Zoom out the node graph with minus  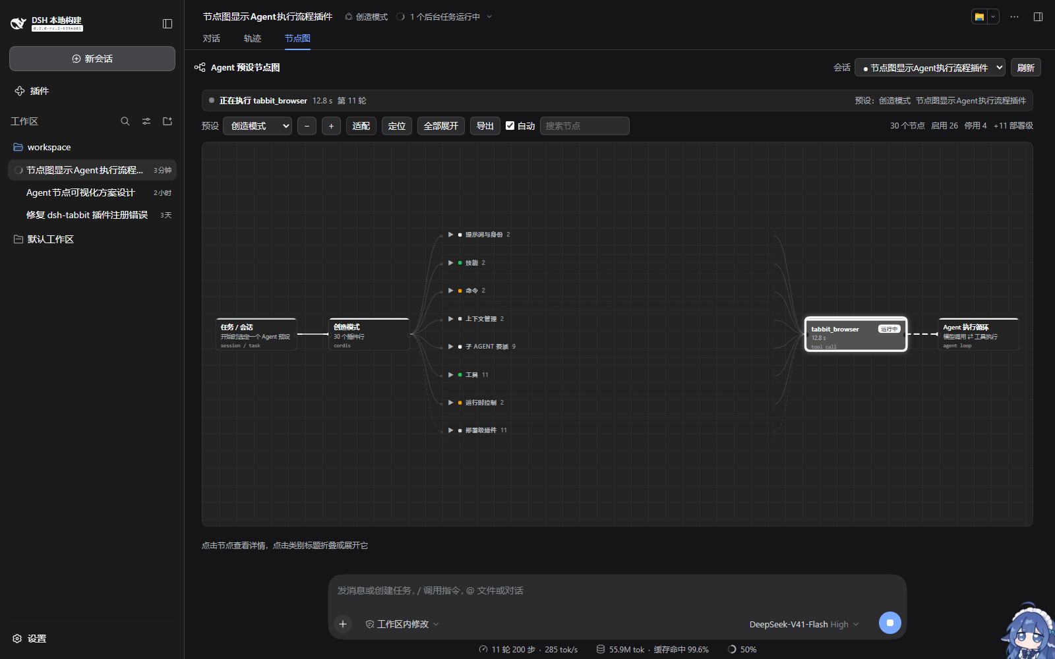(x=307, y=126)
